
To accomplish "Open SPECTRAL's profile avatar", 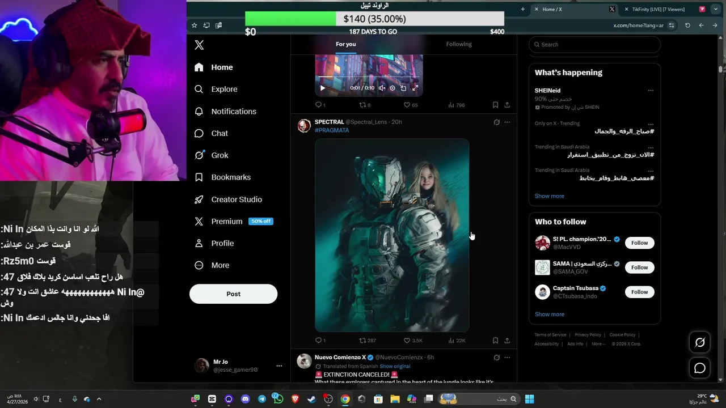I will pos(304,126).
